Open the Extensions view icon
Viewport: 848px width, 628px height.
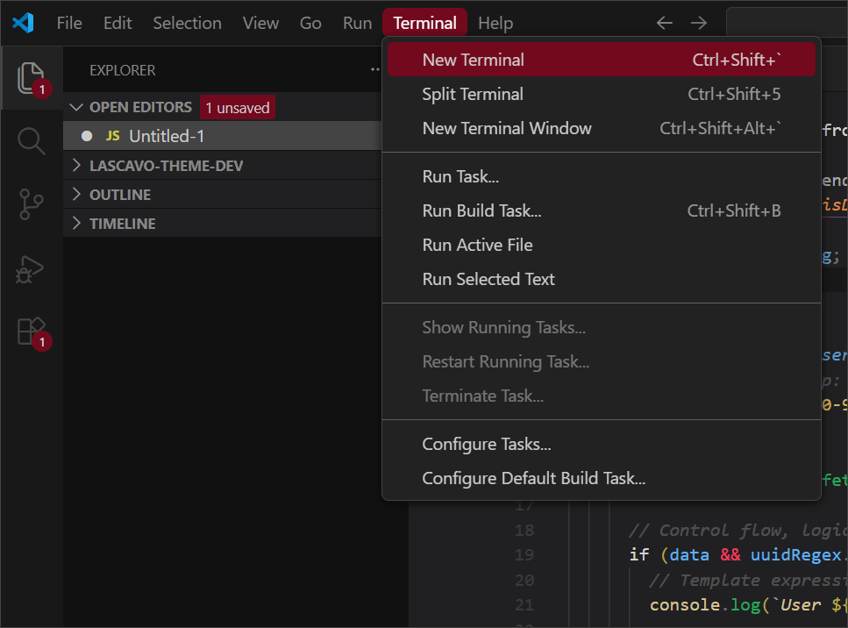coord(32,332)
